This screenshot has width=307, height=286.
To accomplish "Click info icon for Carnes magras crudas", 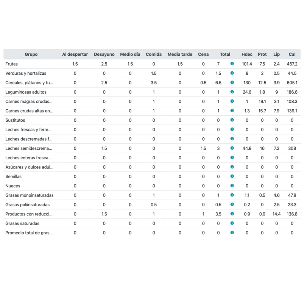I will click(232, 101).
